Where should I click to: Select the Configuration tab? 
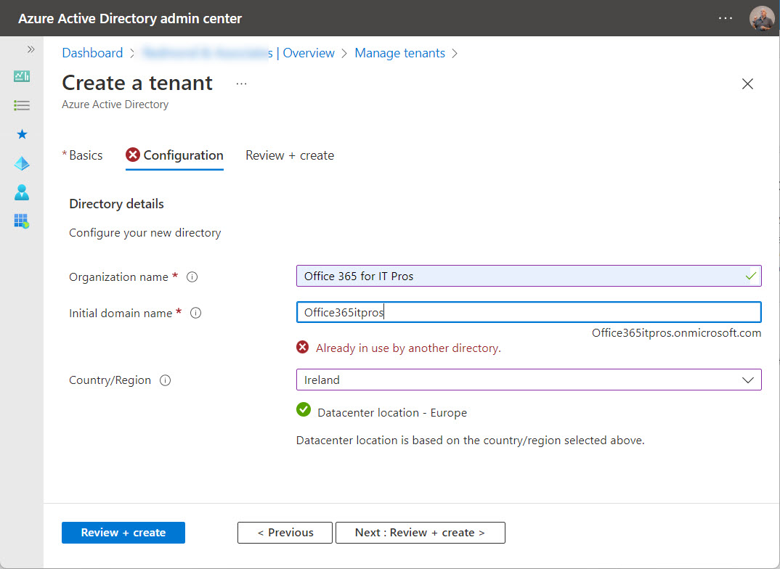click(174, 155)
